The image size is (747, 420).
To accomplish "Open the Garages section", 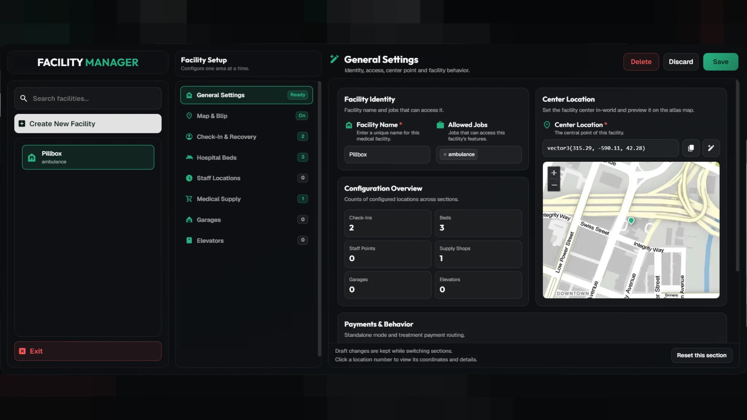I will [247, 220].
